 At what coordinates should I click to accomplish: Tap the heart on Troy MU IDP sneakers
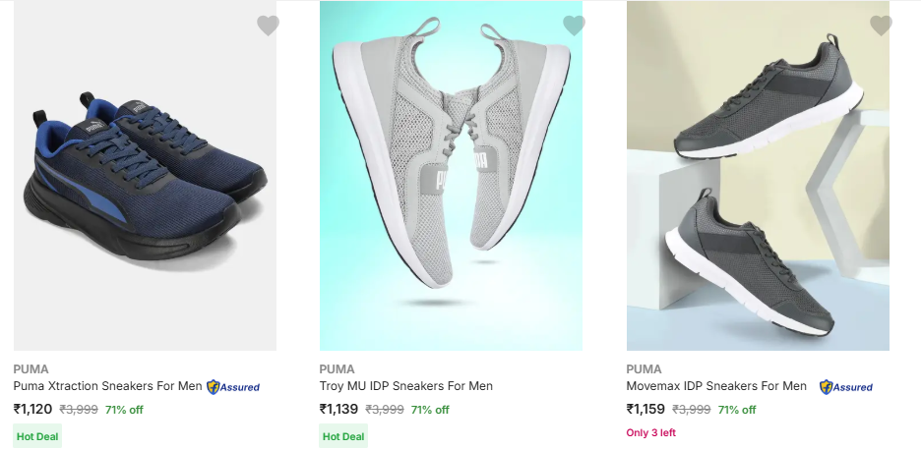[574, 27]
